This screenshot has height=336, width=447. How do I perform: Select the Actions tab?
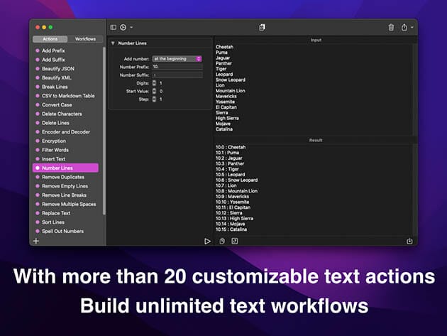(x=50, y=39)
